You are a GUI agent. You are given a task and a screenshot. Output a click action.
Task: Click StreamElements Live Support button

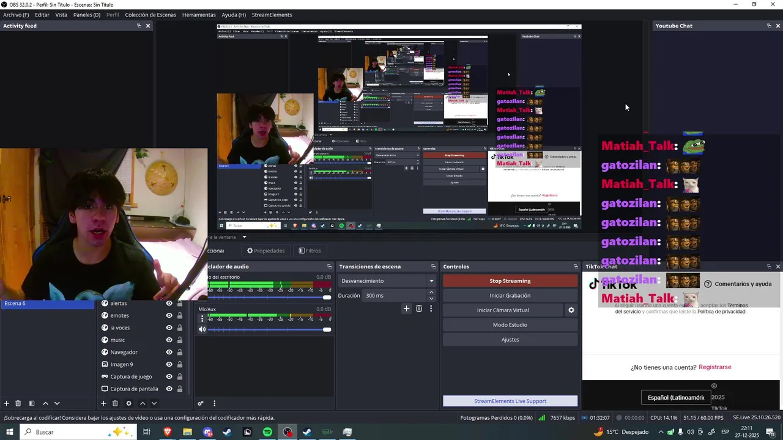(x=510, y=401)
